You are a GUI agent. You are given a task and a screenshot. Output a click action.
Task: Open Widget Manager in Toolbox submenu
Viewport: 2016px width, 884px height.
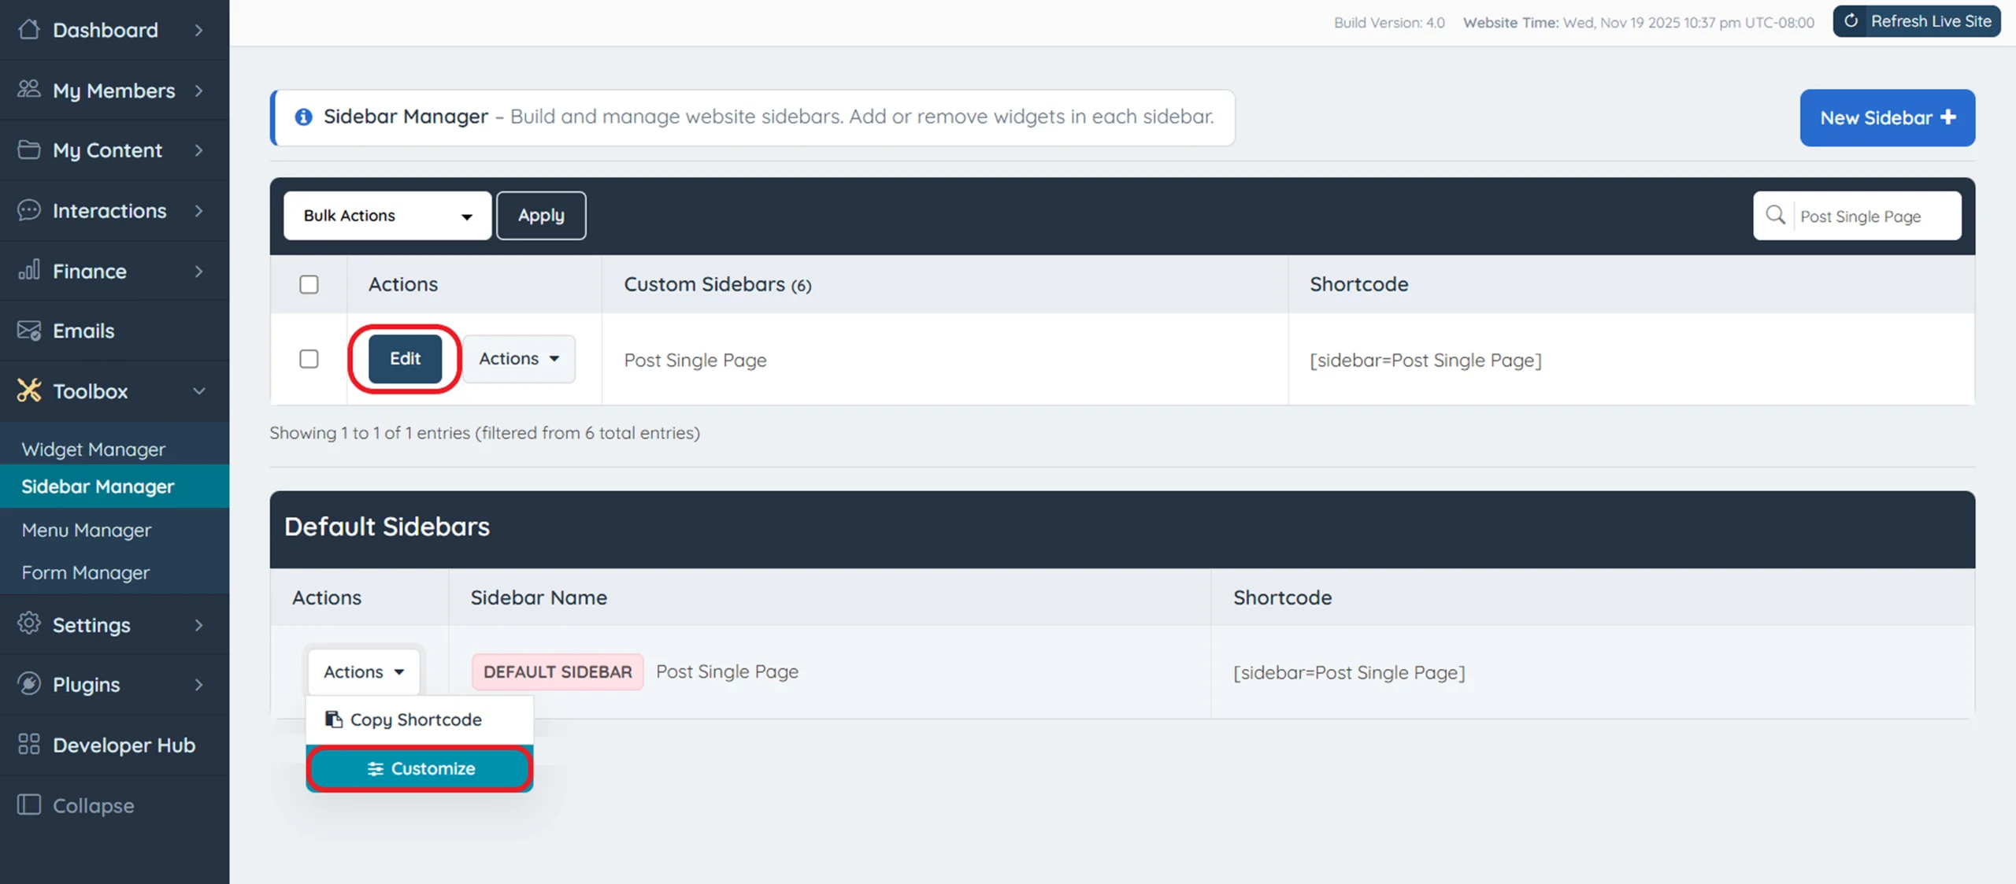(x=94, y=449)
